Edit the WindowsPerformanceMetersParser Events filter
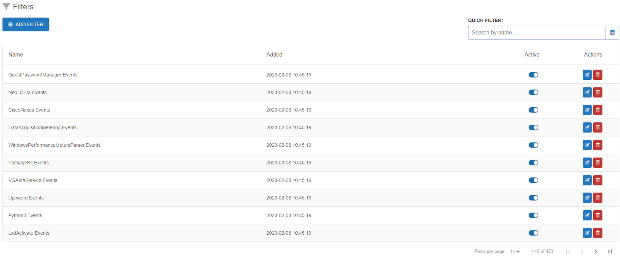 tap(587, 145)
